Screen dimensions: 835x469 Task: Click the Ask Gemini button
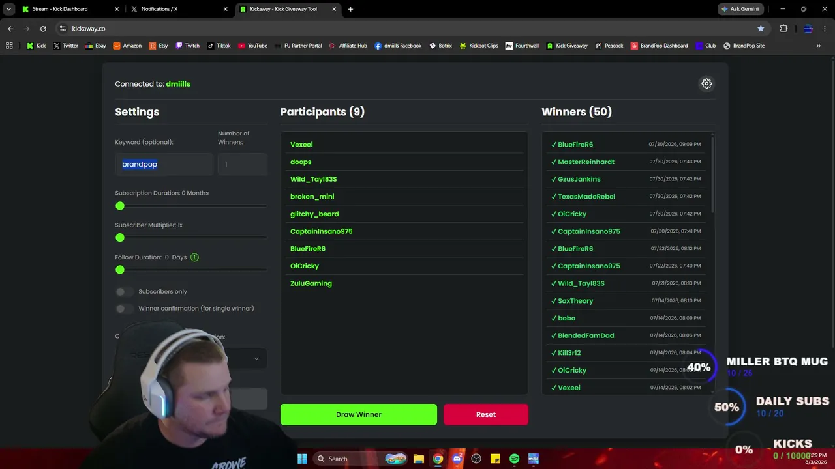point(740,9)
